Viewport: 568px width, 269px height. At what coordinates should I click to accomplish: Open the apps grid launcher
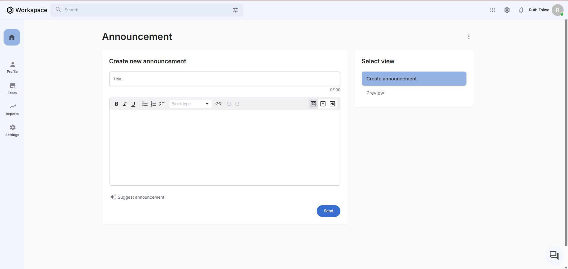[493, 10]
